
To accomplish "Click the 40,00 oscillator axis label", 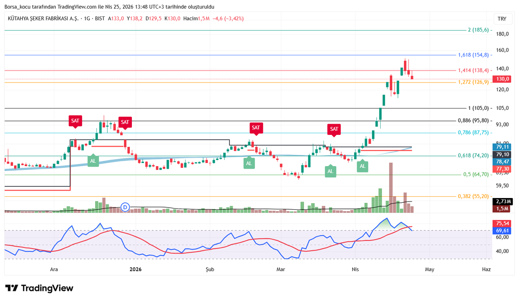I will coord(502,251).
